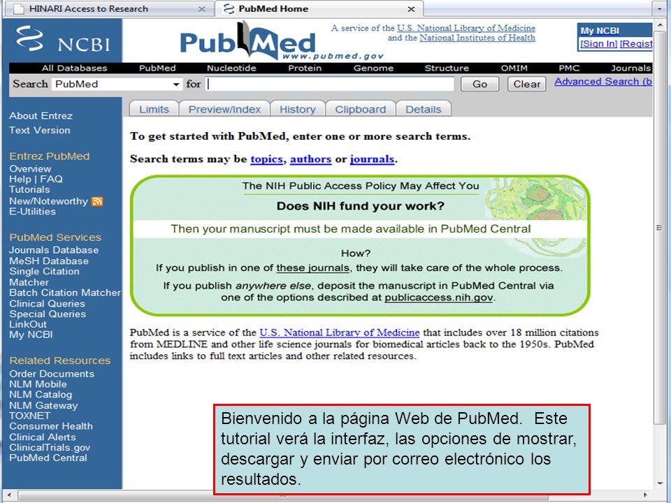Open Special Queries in the sidebar

(x=48, y=314)
